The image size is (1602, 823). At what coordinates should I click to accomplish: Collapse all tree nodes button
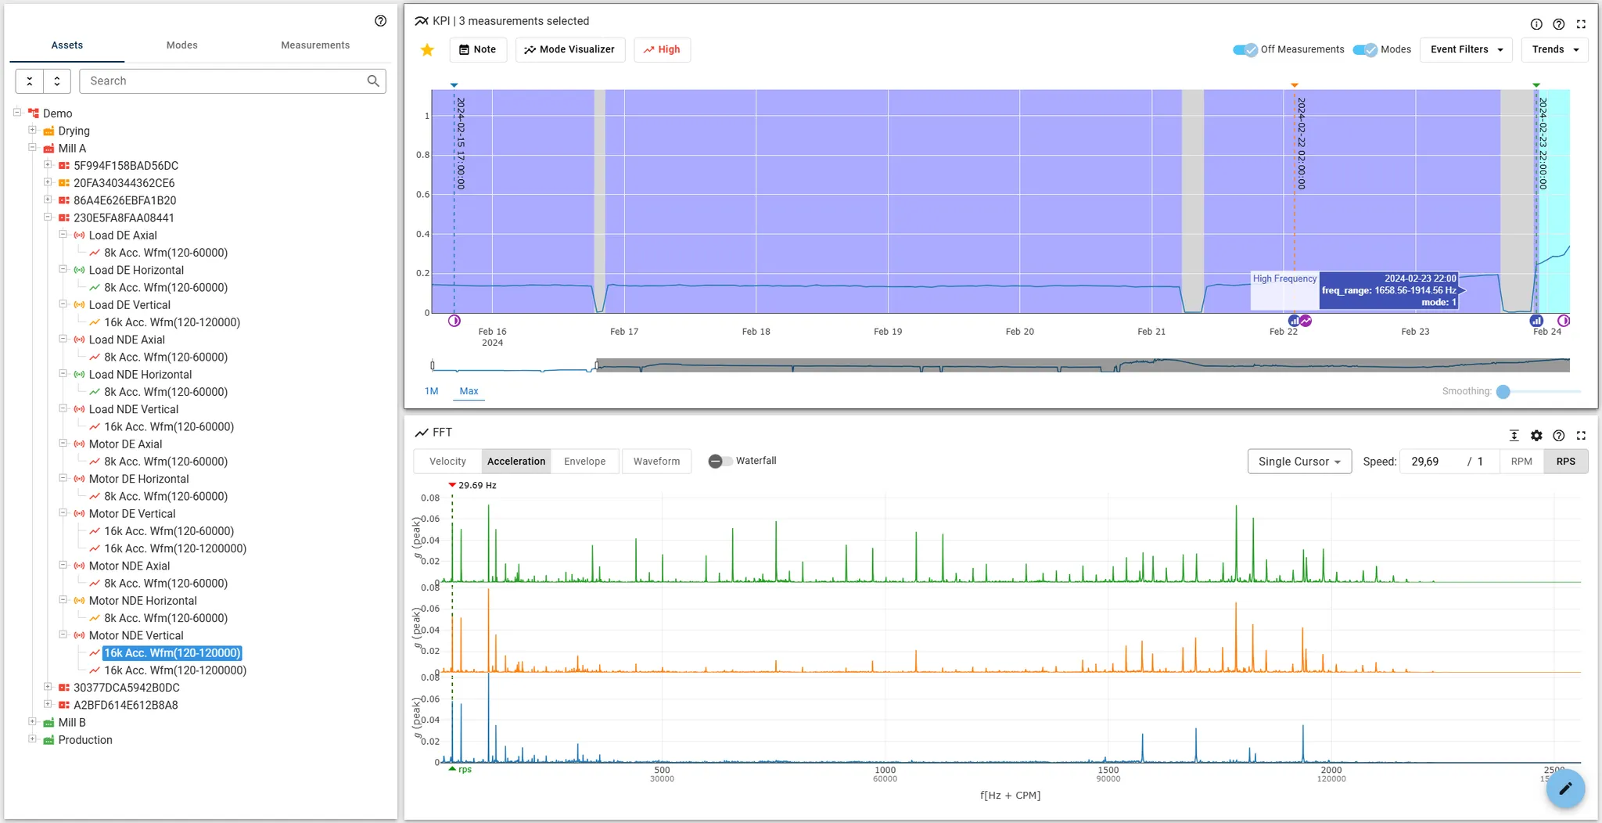30,81
